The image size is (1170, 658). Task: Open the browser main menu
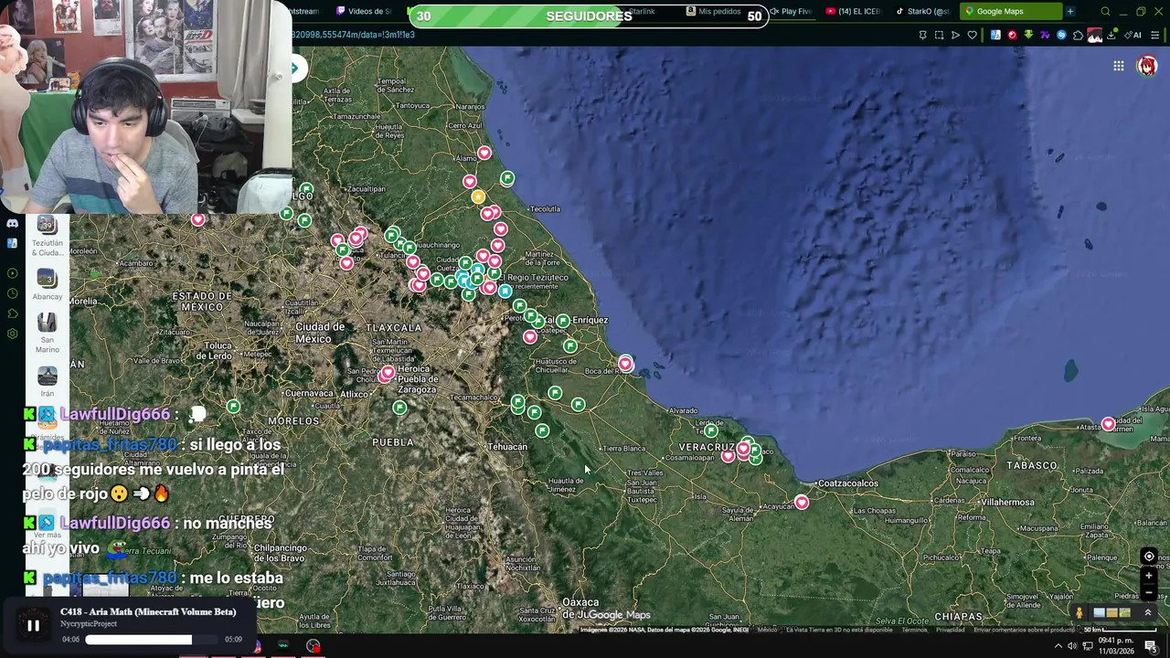tap(1154, 35)
